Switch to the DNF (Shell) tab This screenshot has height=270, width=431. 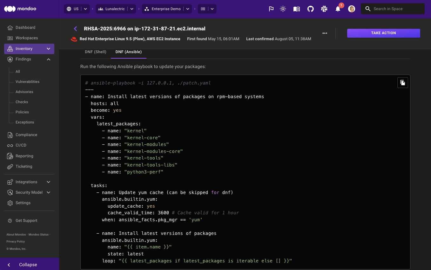click(96, 52)
